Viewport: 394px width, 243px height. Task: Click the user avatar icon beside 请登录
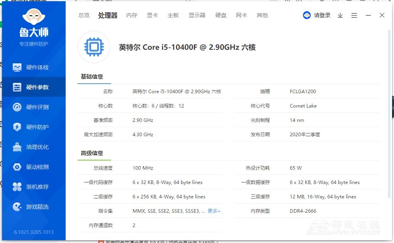tap(307, 15)
